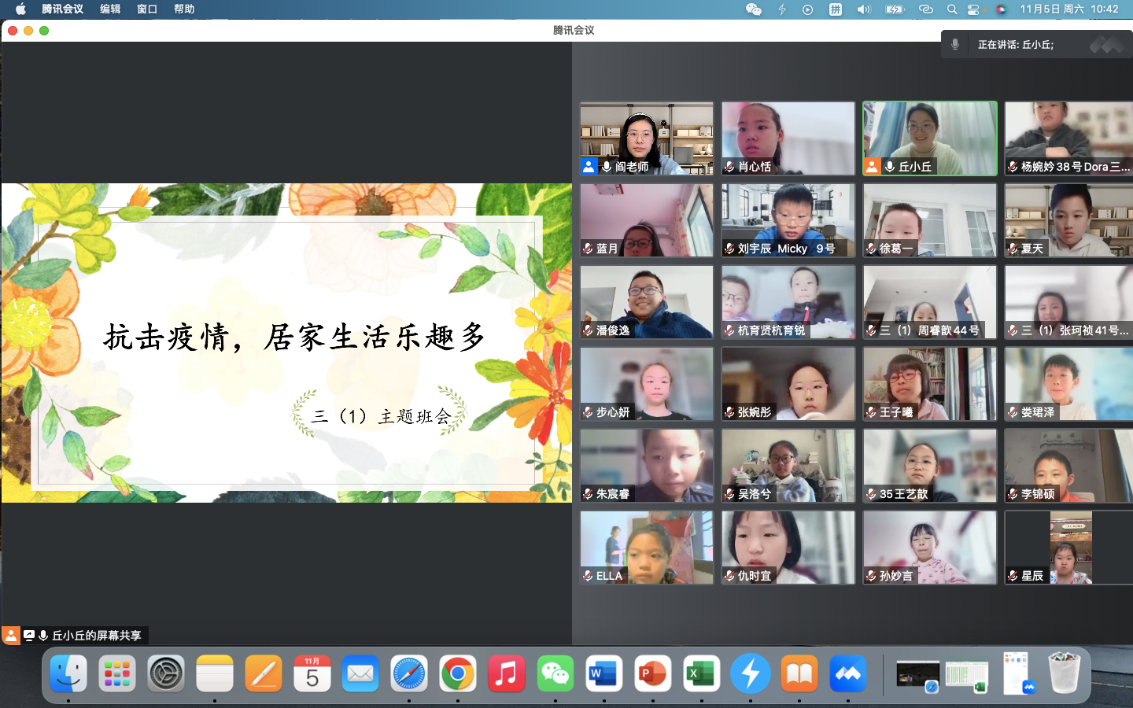Open WeChat from the Dock
The height and width of the screenshot is (708, 1133).
(x=555, y=674)
